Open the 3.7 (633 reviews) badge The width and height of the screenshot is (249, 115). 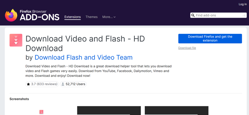[42, 84]
